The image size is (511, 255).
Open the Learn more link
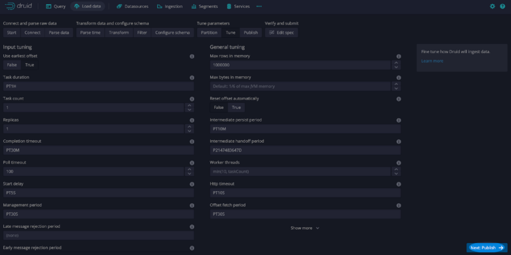coord(432,61)
